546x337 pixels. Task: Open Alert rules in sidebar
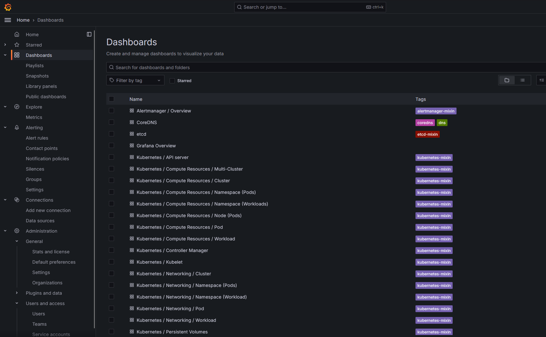coord(37,138)
